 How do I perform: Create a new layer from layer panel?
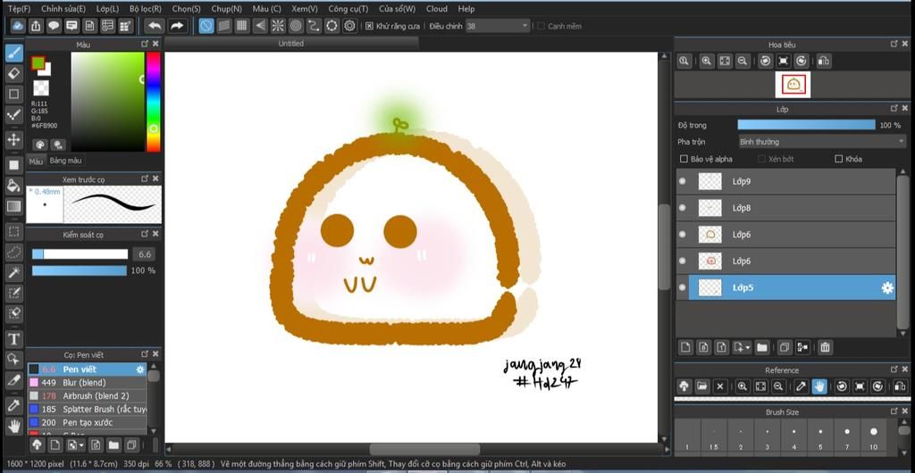685,347
